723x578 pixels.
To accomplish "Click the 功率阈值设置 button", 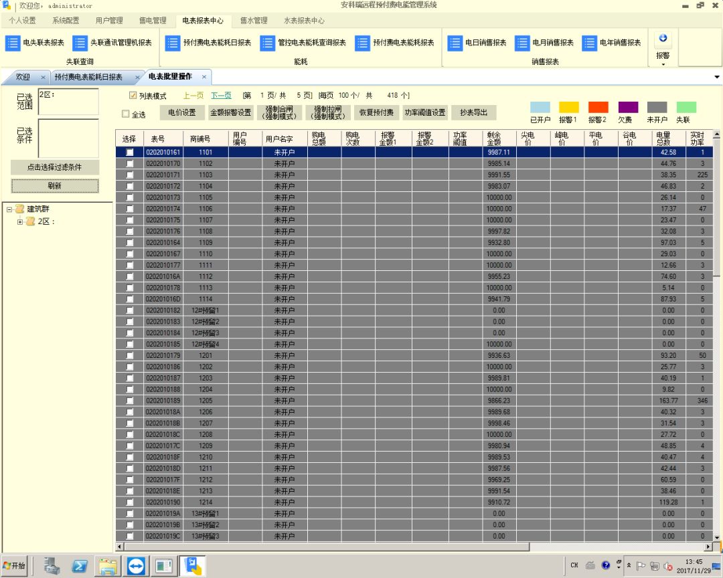I will click(x=425, y=112).
